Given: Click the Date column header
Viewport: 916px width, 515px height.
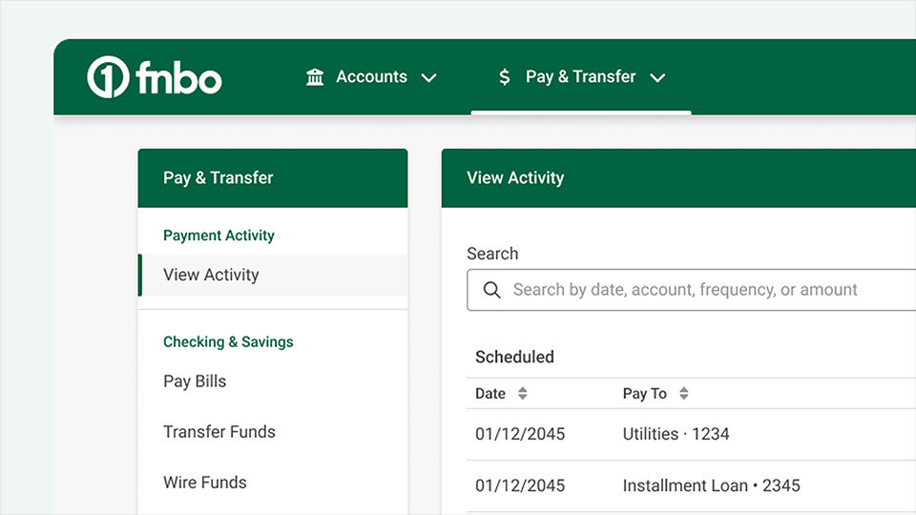Looking at the screenshot, I should (x=490, y=394).
